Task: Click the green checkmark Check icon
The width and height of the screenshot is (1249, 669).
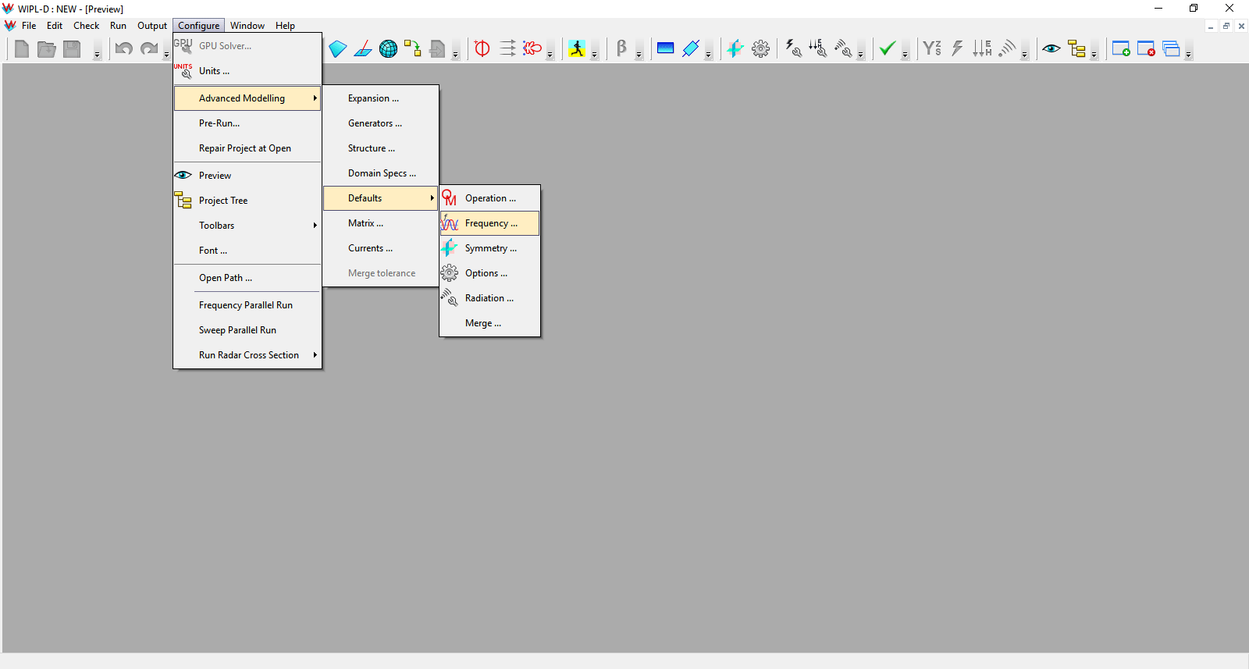Action: coord(887,48)
